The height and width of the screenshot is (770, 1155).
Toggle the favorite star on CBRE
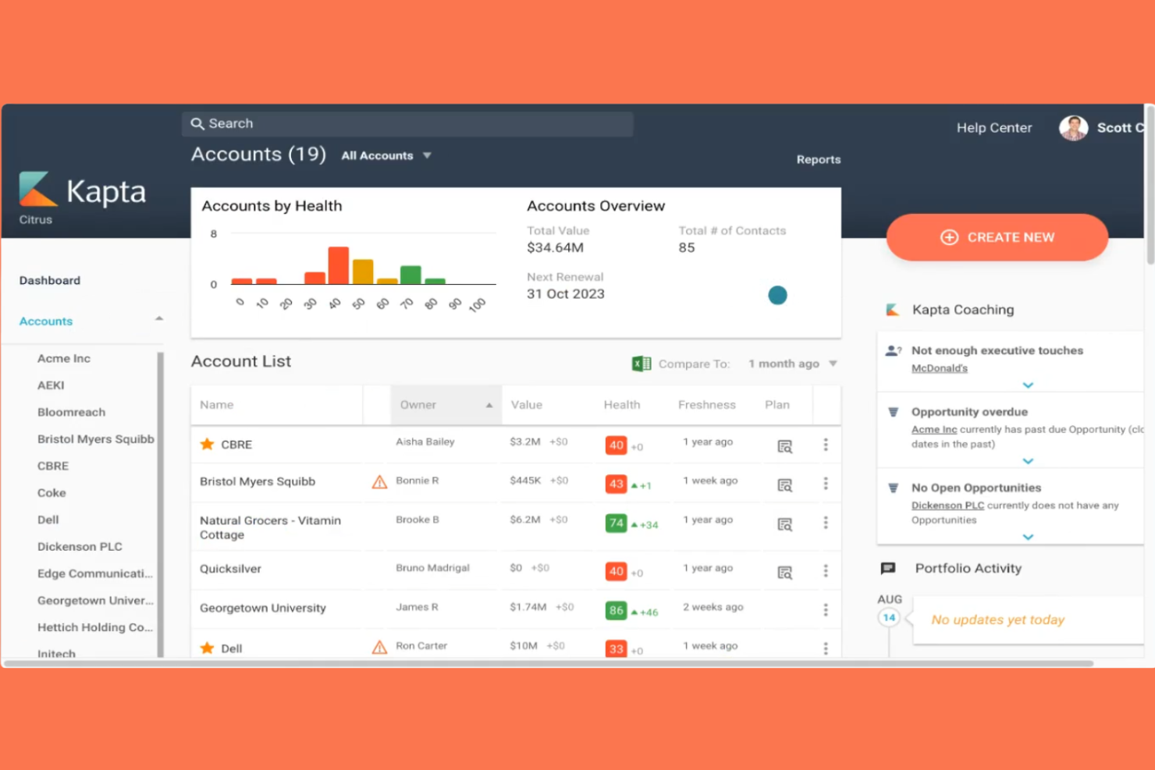207,444
